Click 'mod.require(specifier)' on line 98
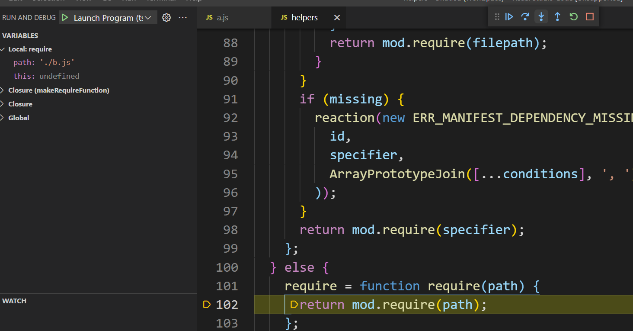Image resolution: width=633 pixels, height=331 pixels. coord(435,230)
